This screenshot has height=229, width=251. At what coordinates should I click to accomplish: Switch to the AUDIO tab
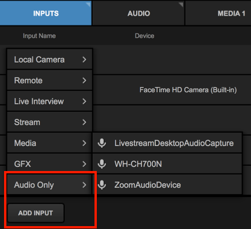click(x=139, y=13)
